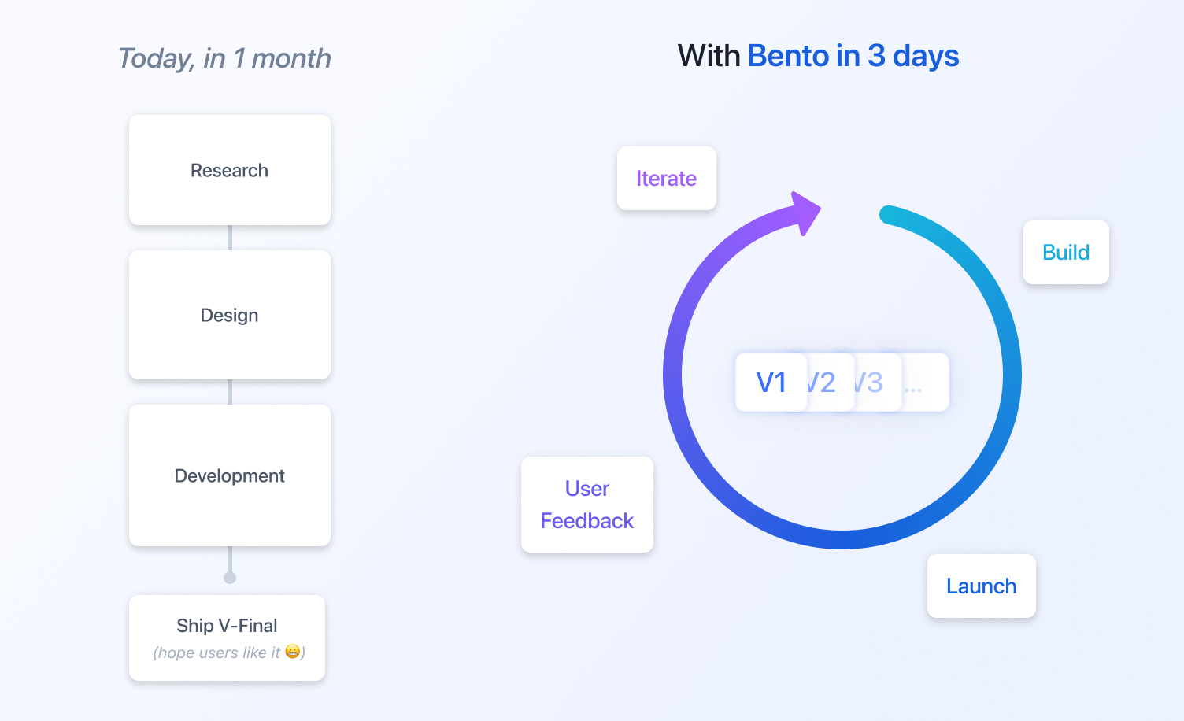1184x721 pixels.
Task: Click the grimacing emoji in Ship V-Final card
Action: coord(293,652)
